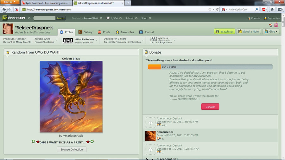This screenshot has width=285, height=160.
Task: Open the address bar history dropdown arrow
Action: pyautogui.click(x=213, y=9)
